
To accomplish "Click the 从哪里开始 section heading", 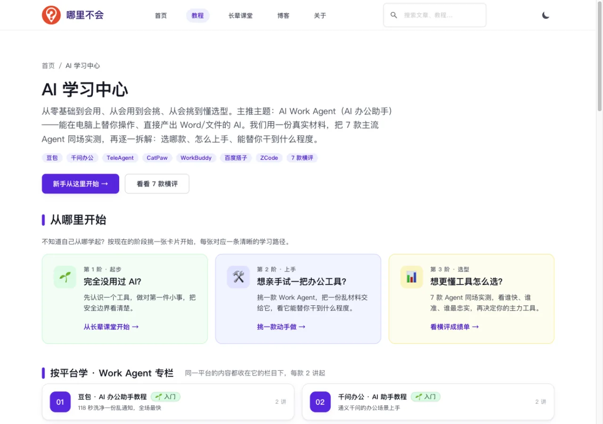I will 78,220.
